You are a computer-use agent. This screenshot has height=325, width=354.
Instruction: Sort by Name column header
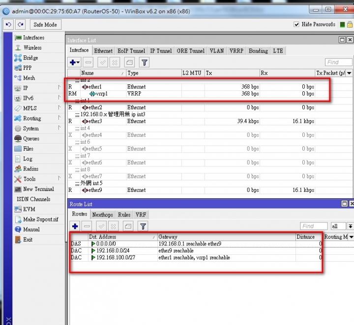103,73
